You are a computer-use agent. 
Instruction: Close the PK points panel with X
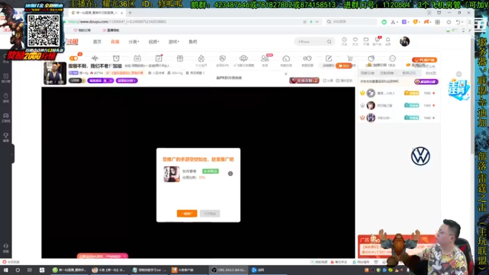tap(285, 74)
